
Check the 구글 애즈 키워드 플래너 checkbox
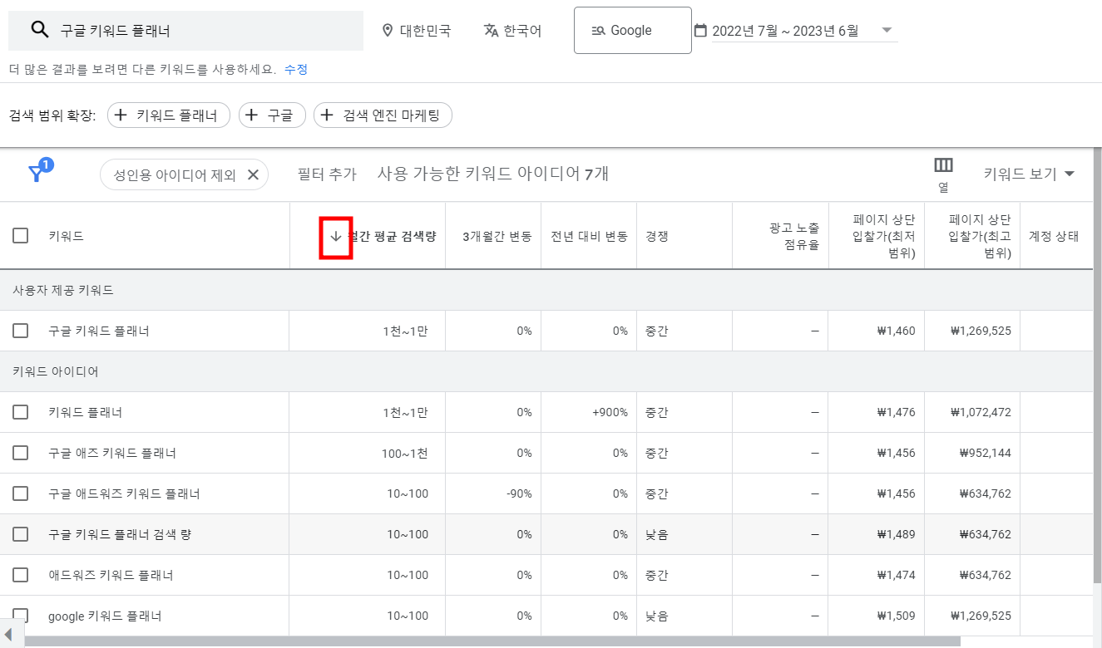point(20,453)
